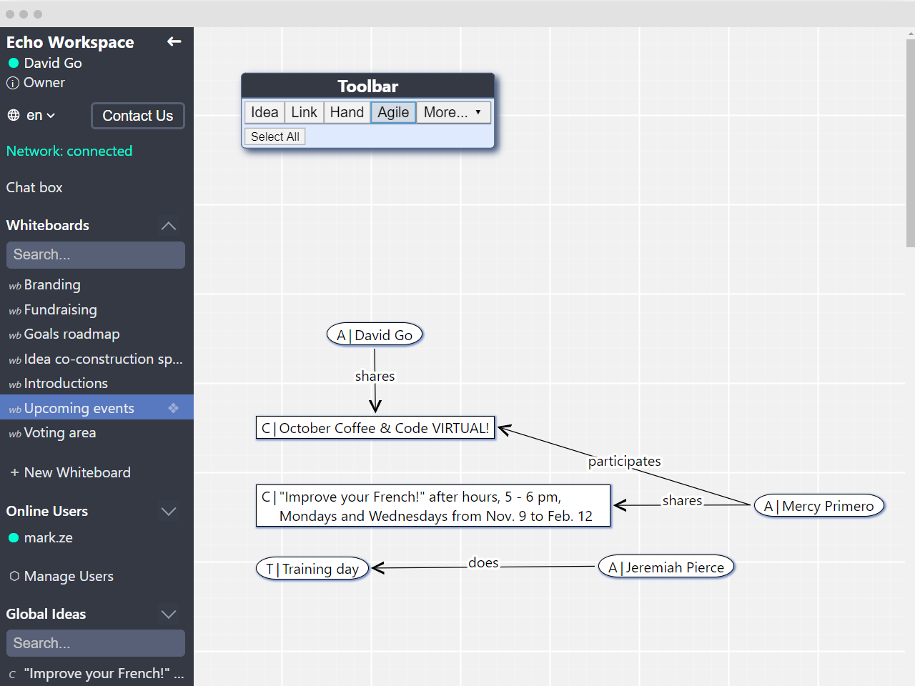This screenshot has width=915, height=686.
Task: Click "shares" label below David Go
Action: [375, 377]
